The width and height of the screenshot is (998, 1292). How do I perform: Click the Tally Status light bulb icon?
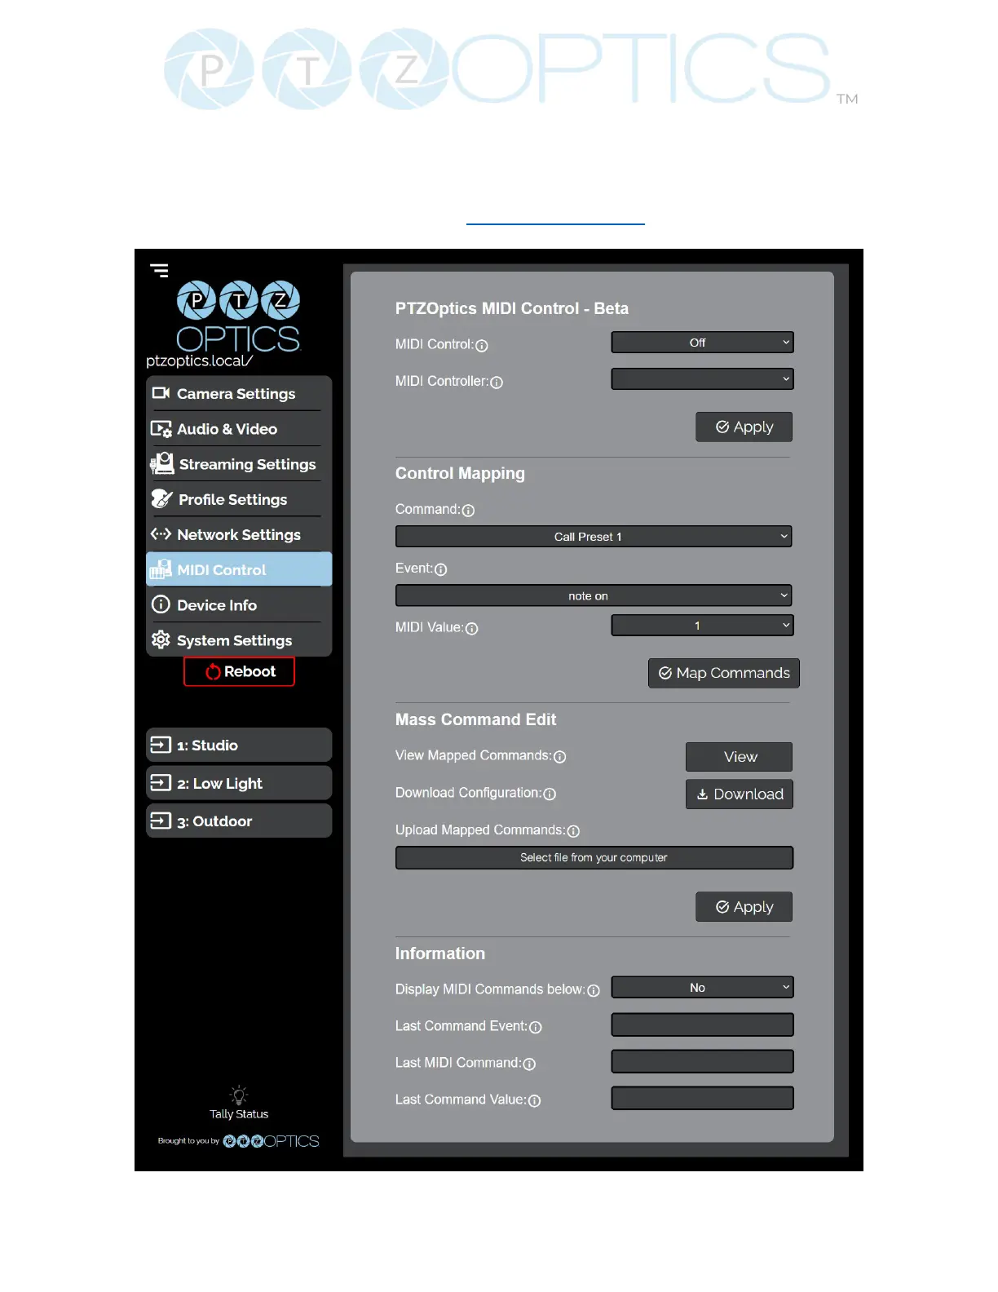tap(239, 1095)
